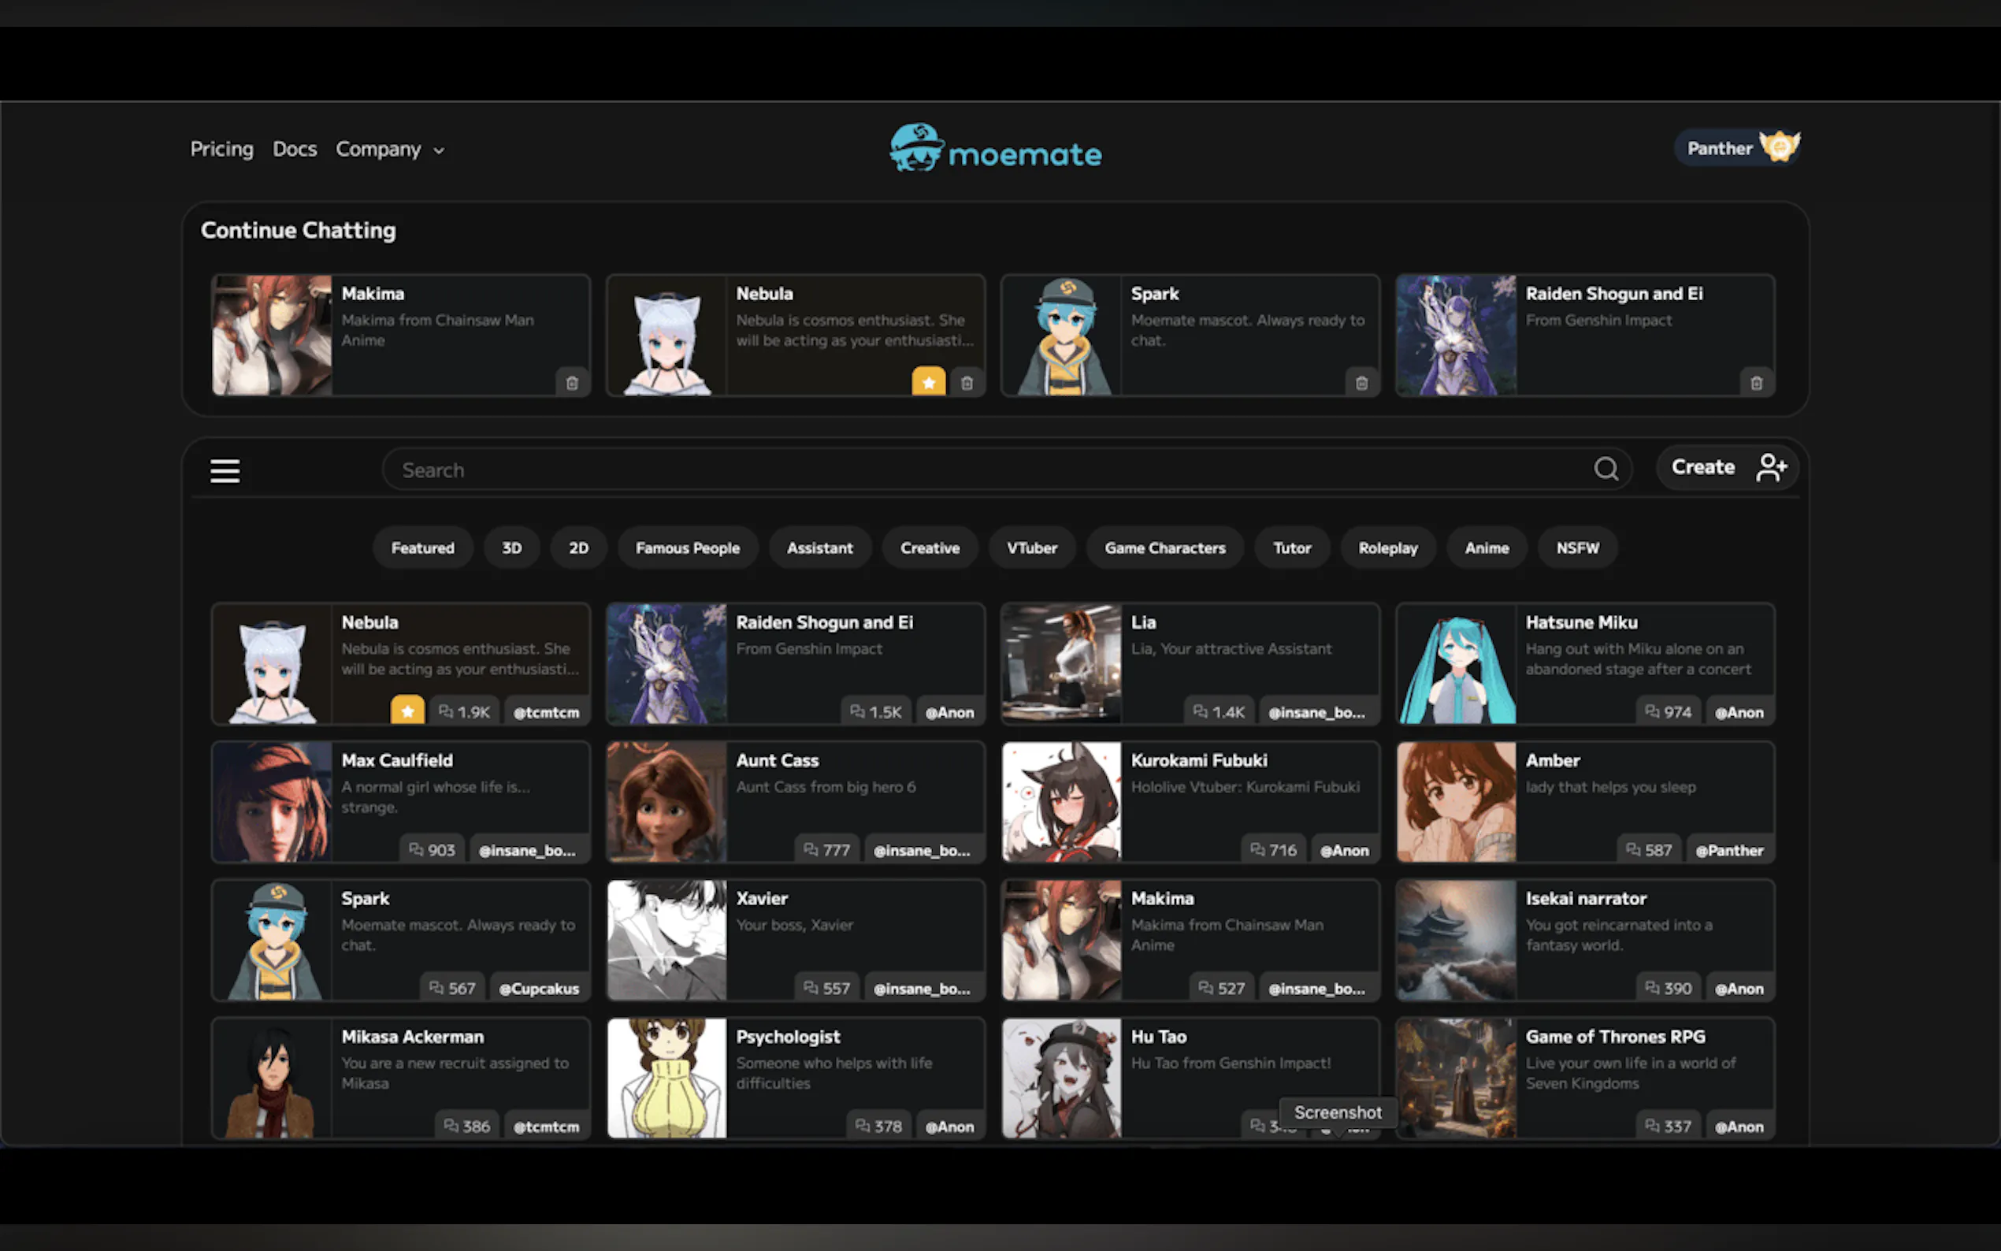Image resolution: width=2001 pixels, height=1251 pixels.
Task: Delete Makima from Continue Chatting
Action: click(572, 382)
